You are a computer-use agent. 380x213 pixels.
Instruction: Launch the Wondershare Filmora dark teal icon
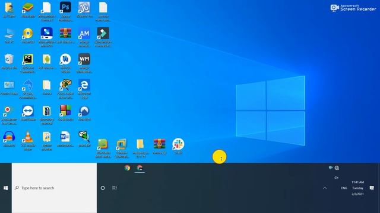pyautogui.click(x=103, y=37)
